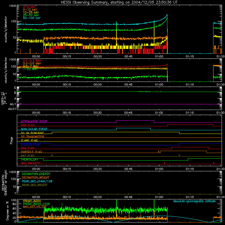Click the ATTENUATOR_STATE rising step on the magenta line
This screenshot has height=225, width=225.
point(116,121)
